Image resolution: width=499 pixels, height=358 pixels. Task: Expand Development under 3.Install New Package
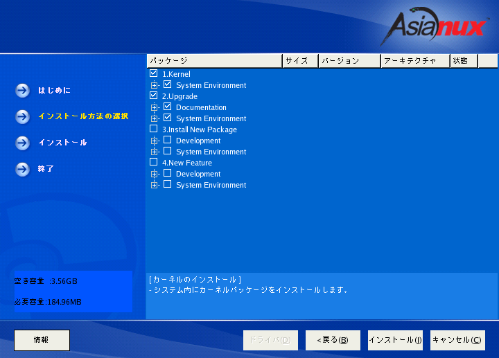coord(154,141)
